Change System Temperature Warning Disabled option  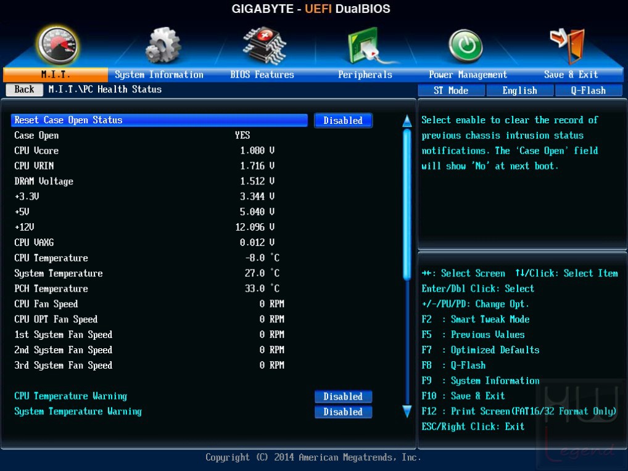(343, 412)
